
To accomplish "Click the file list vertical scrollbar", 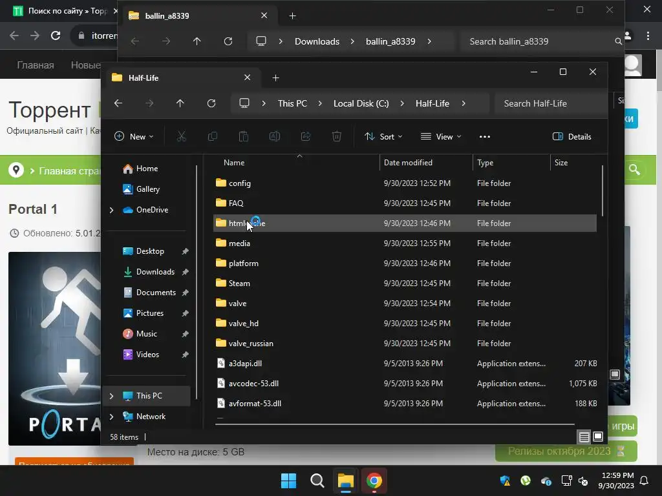I will tap(603, 191).
